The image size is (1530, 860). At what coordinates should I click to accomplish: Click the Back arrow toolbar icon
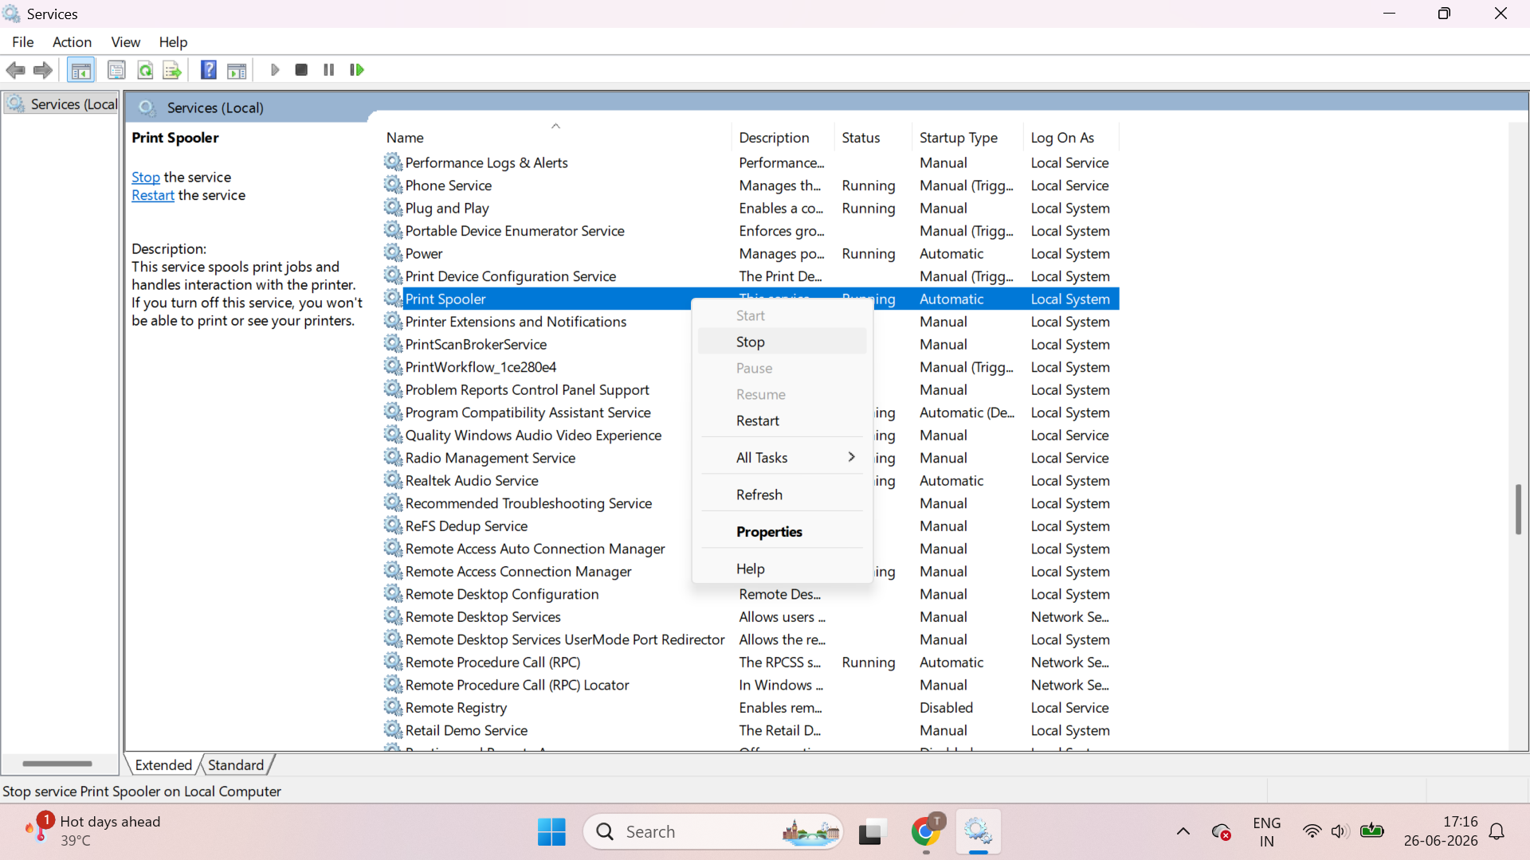15,70
